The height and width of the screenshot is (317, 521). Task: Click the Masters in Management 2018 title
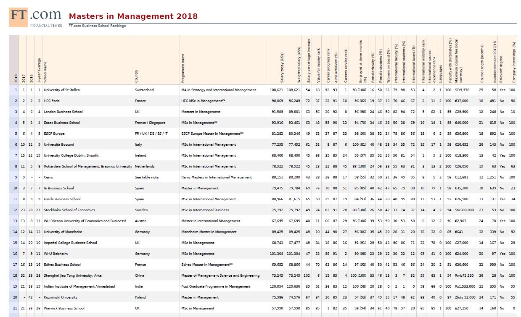click(x=133, y=16)
